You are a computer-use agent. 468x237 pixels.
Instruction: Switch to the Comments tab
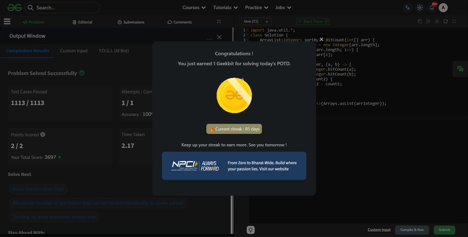click(x=179, y=22)
